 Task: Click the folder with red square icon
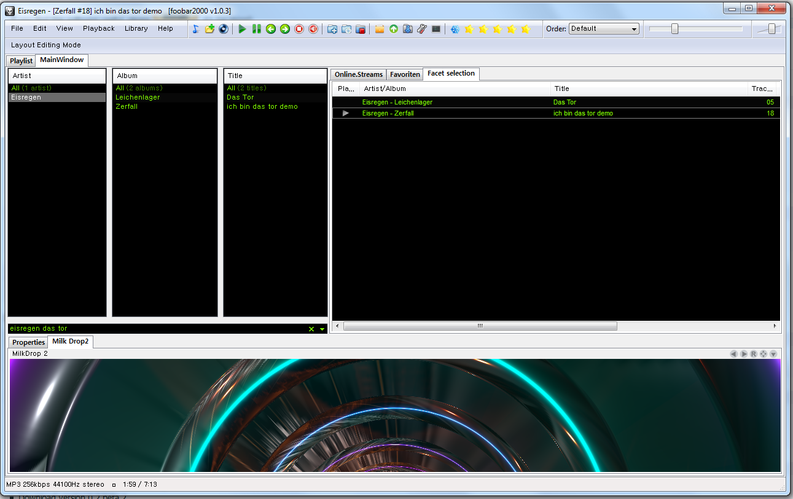coord(361,29)
